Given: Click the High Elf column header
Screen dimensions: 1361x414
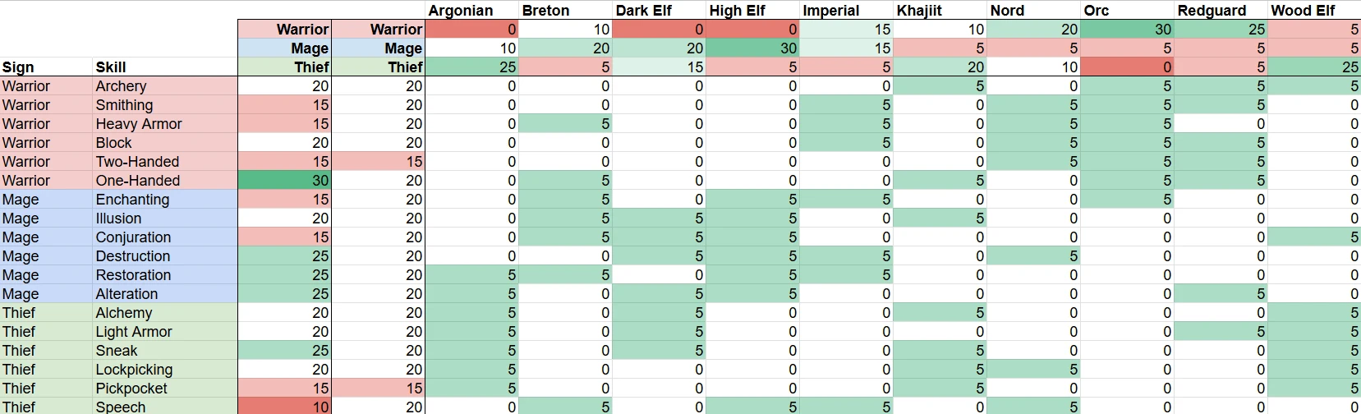Looking at the screenshot, I should (x=753, y=10).
